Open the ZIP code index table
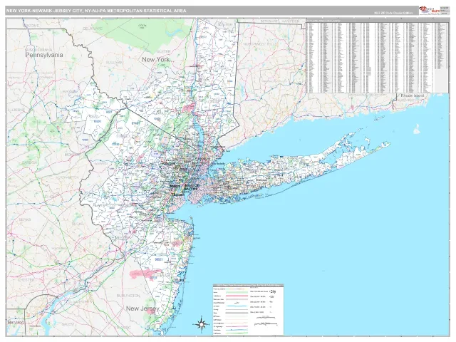Screen dimensions: 456x342 coord(377,57)
